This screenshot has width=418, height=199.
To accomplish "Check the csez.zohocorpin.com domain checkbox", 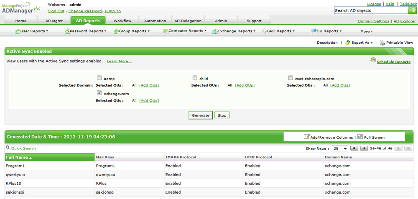I will tap(291, 78).
